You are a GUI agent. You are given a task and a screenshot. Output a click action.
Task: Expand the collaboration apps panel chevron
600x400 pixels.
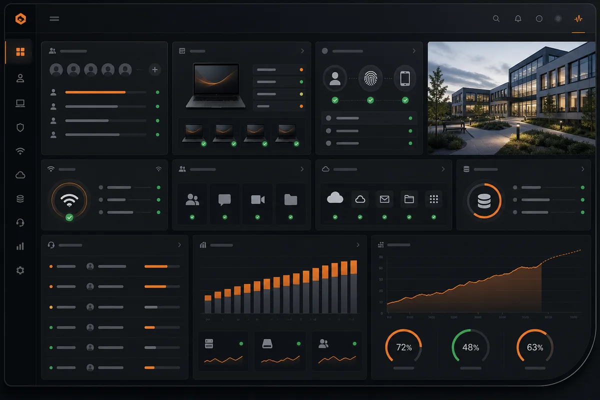302,169
